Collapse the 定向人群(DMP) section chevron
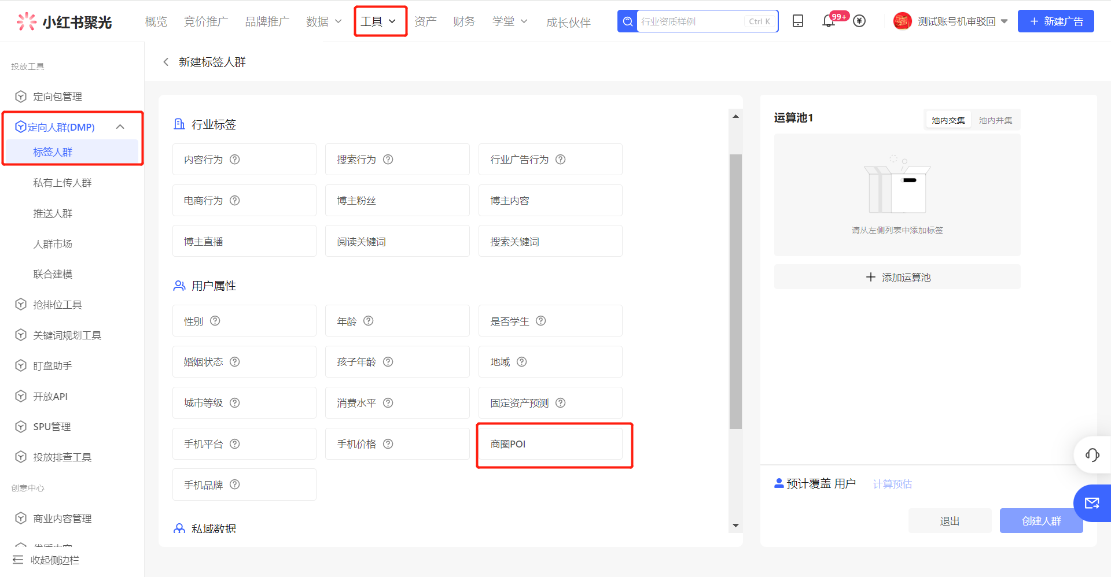The height and width of the screenshot is (577, 1111). click(x=120, y=127)
